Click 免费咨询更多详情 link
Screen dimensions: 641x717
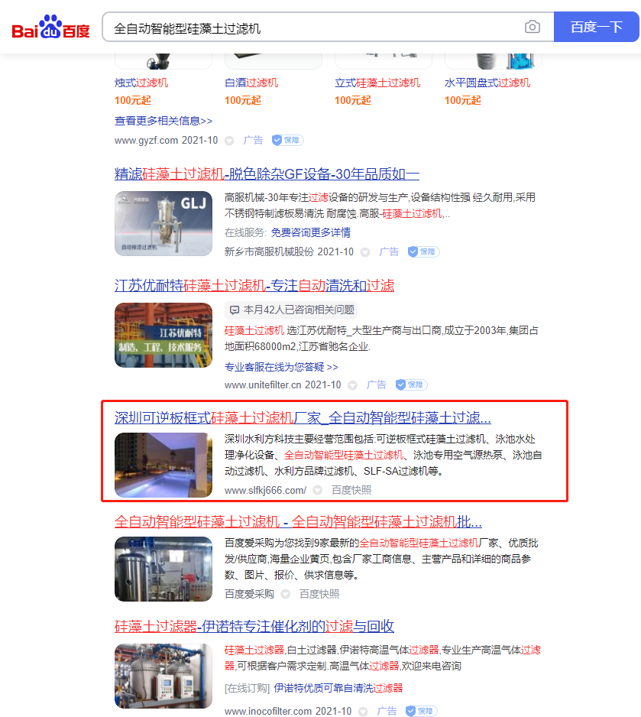point(311,232)
